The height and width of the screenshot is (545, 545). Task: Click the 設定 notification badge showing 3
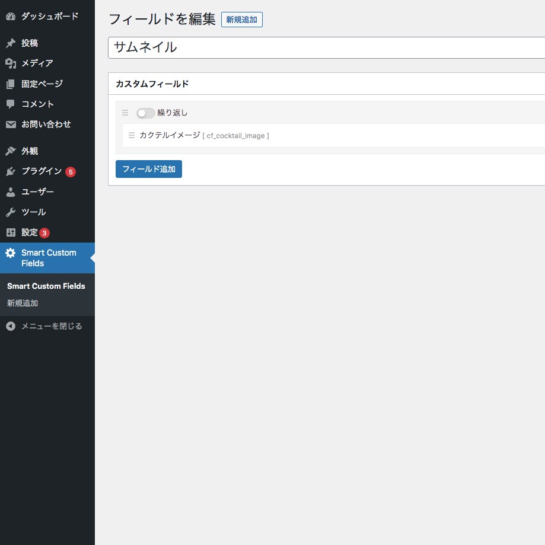coord(44,233)
